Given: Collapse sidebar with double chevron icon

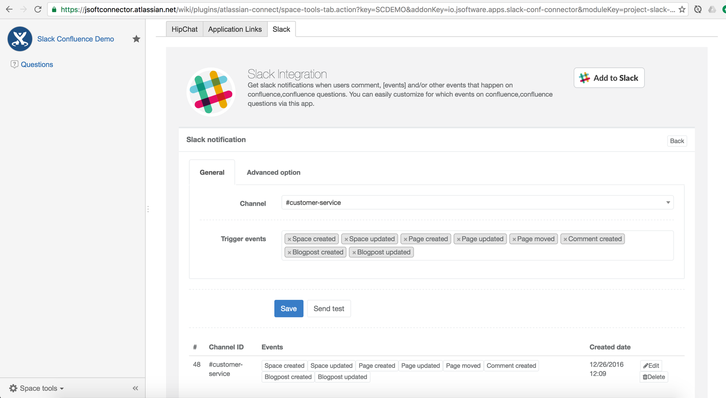Looking at the screenshot, I should [x=135, y=388].
